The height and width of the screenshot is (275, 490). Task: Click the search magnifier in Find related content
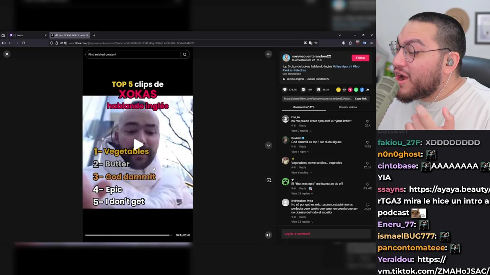coord(185,55)
